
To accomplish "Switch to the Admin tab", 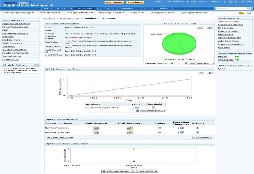I will (164, 8).
